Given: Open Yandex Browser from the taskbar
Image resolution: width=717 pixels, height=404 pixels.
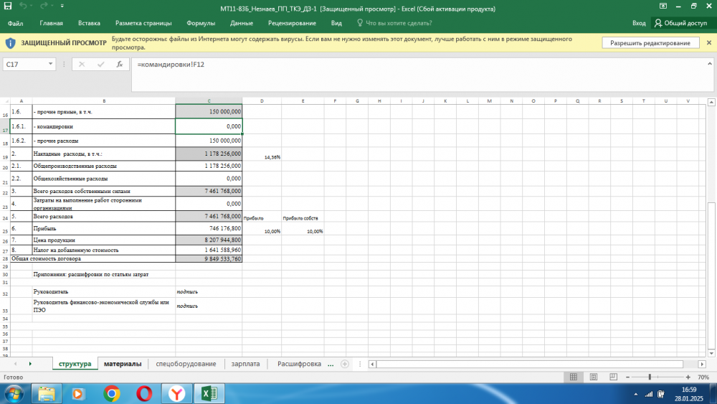Looking at the screenshot, I should pyautogui.click(x=176, y=393).
